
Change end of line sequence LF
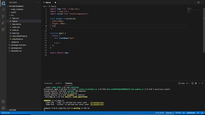[x=184, y=113]
